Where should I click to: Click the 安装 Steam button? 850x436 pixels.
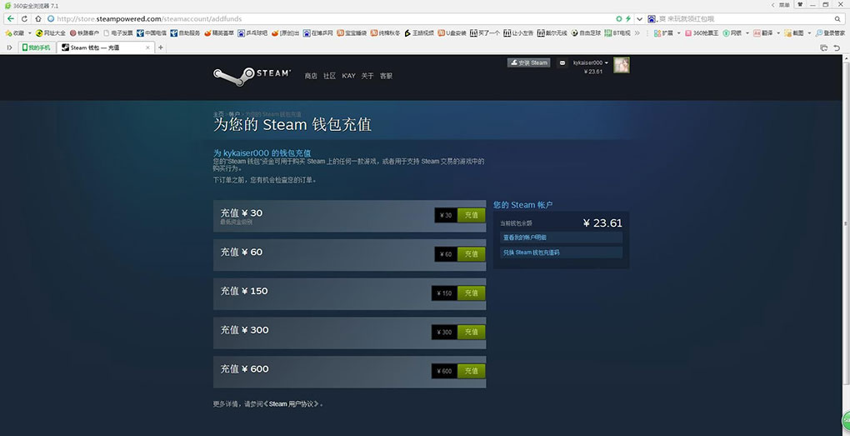click(x=528, y=63)
